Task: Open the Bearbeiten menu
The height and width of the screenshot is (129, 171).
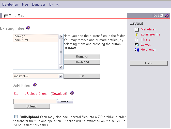Action: [x=10, y=5]
